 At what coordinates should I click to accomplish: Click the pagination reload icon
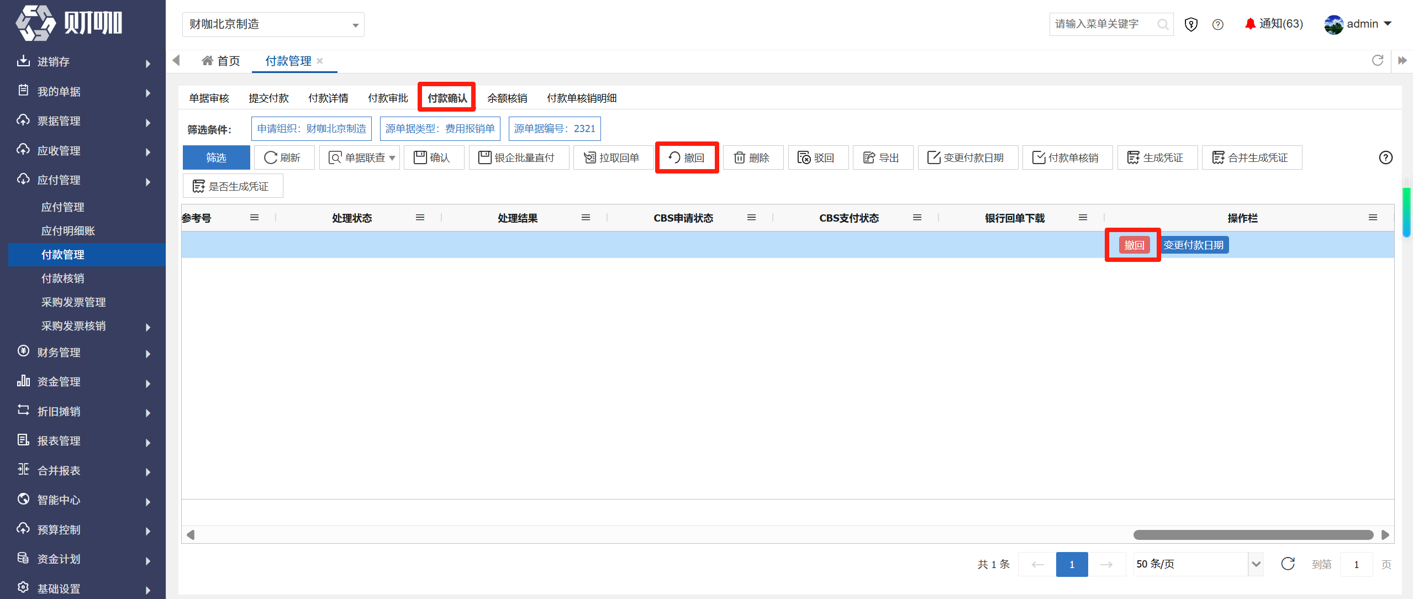pyautogui.click(x=1288, y=564)
